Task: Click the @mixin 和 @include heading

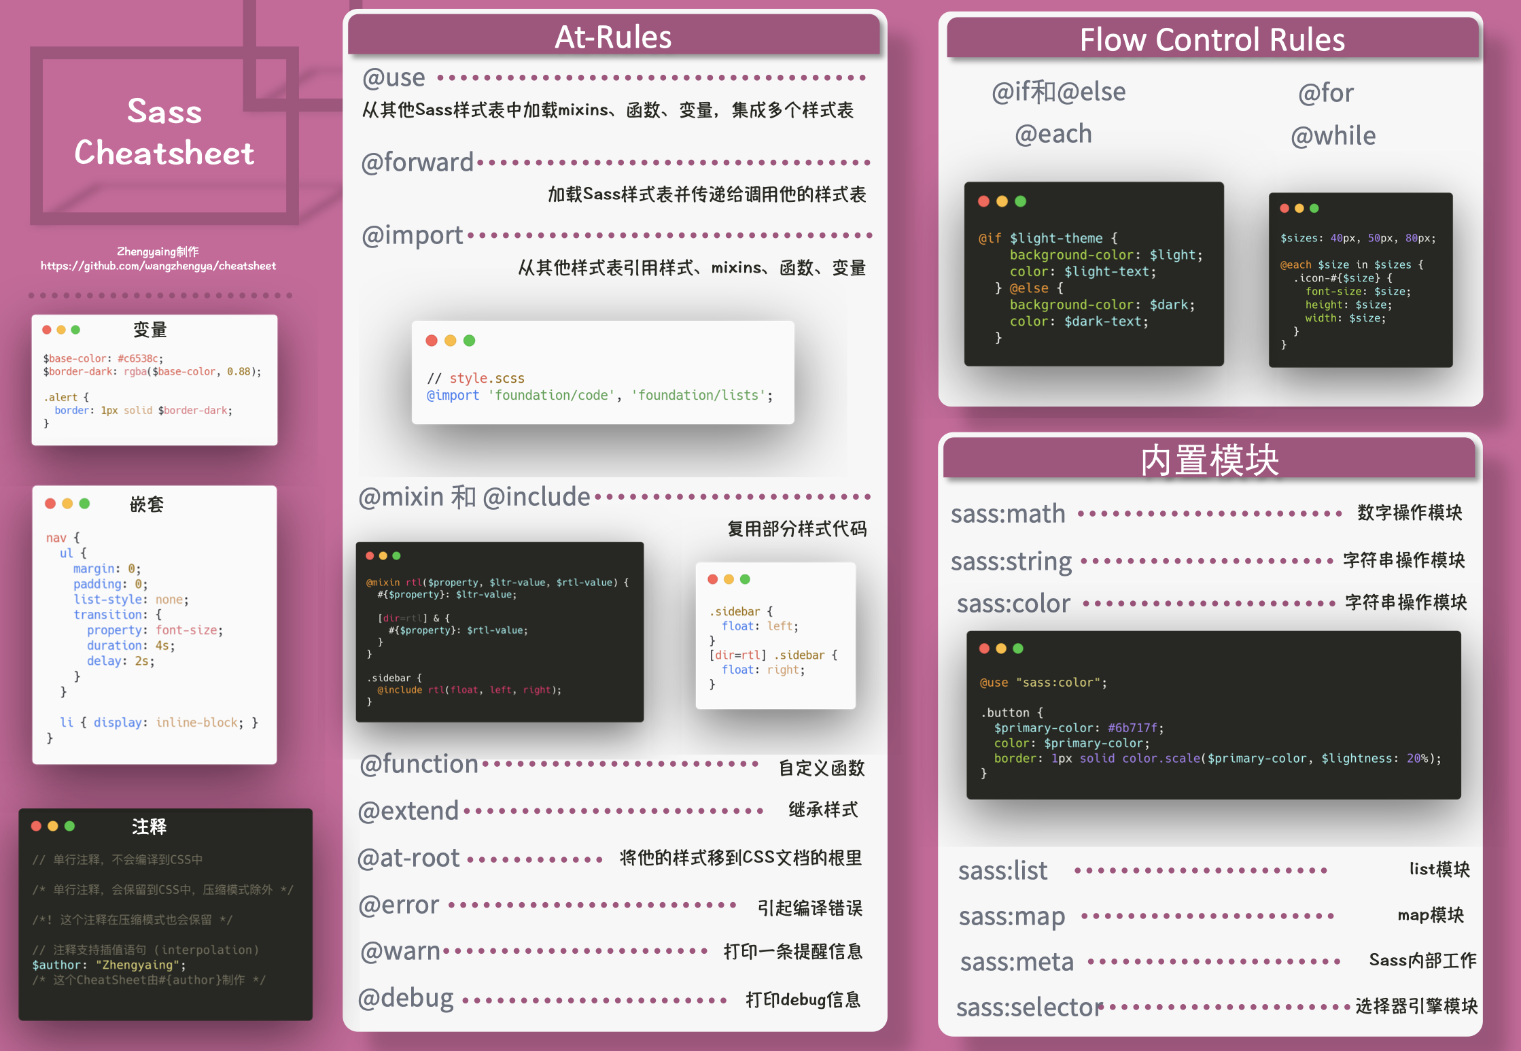Action: click(474, 497)
